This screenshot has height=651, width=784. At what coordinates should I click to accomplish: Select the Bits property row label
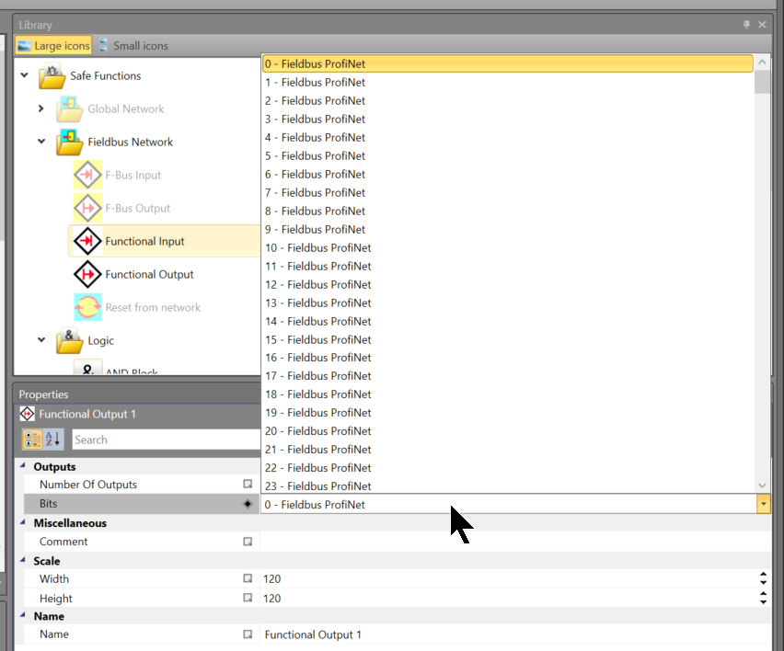pyautogui.click(x=48, y=504)
